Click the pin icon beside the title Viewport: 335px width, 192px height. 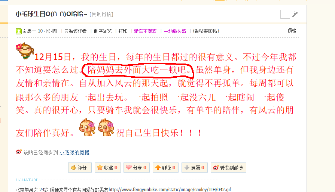click(295, 14)
